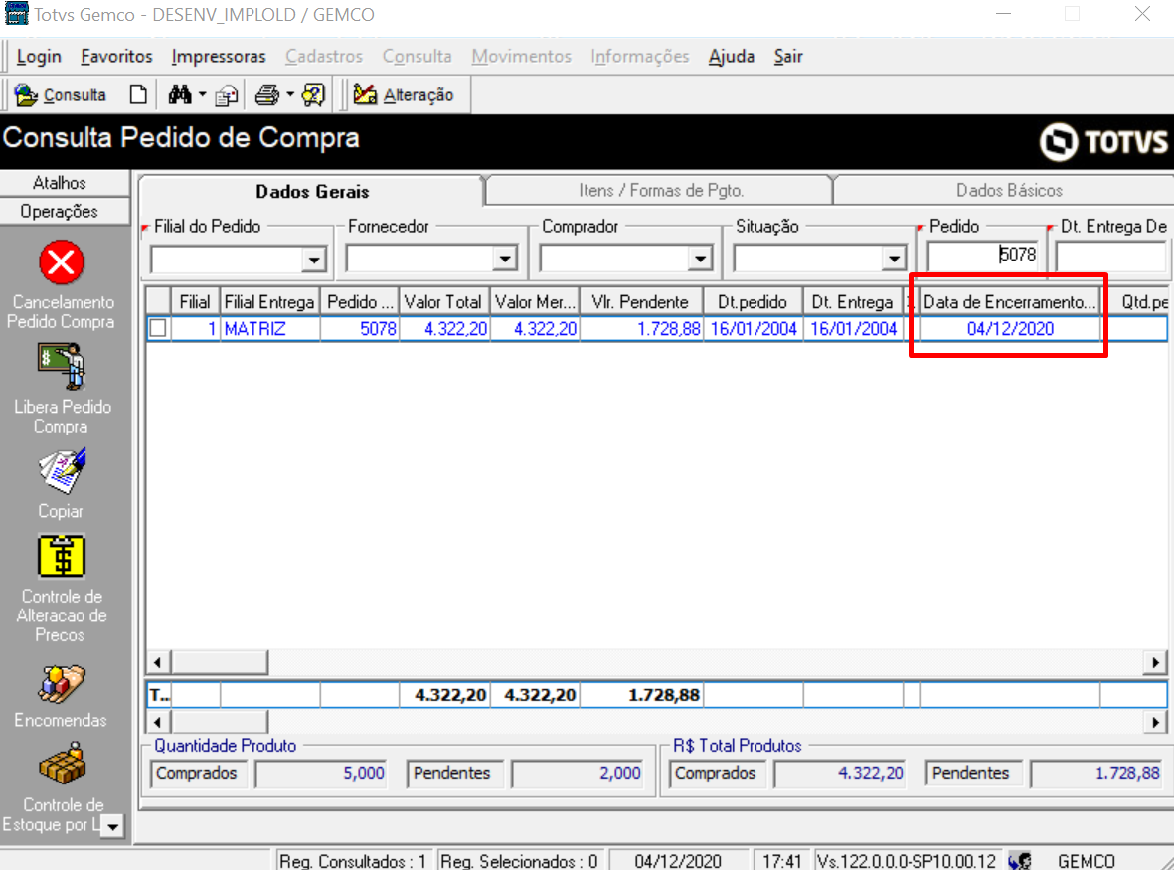Click the Totvs Gemco title bar app icon
Image resolution: width=1174 pixels, height=870 pixels.
[16, 14]
